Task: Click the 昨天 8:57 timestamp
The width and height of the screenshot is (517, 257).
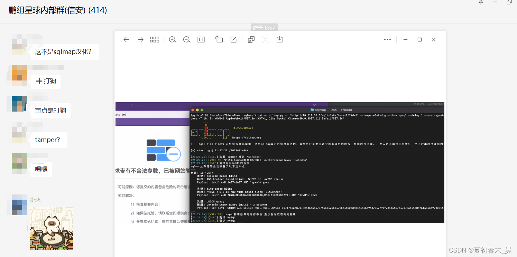Action: pyautogui.click(x=264, y=28)
